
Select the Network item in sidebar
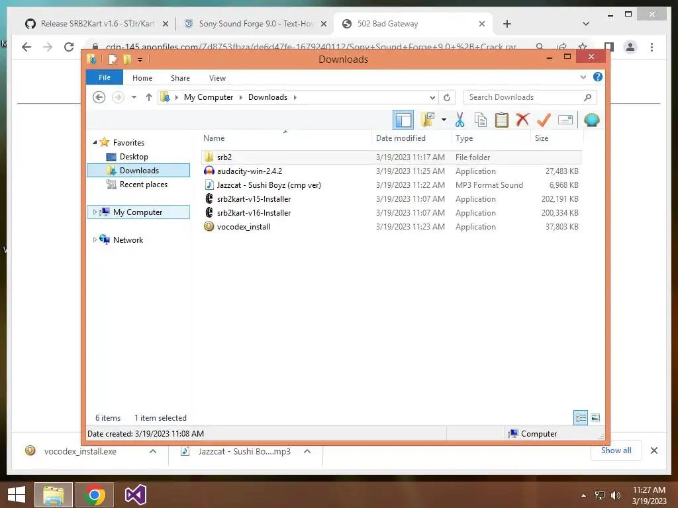pos(128,239)
